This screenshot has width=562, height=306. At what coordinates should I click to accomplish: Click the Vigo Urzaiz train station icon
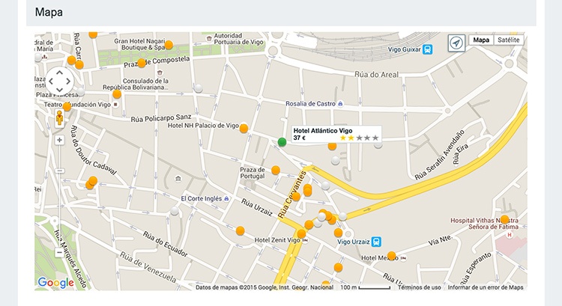[x=376, y=242]
